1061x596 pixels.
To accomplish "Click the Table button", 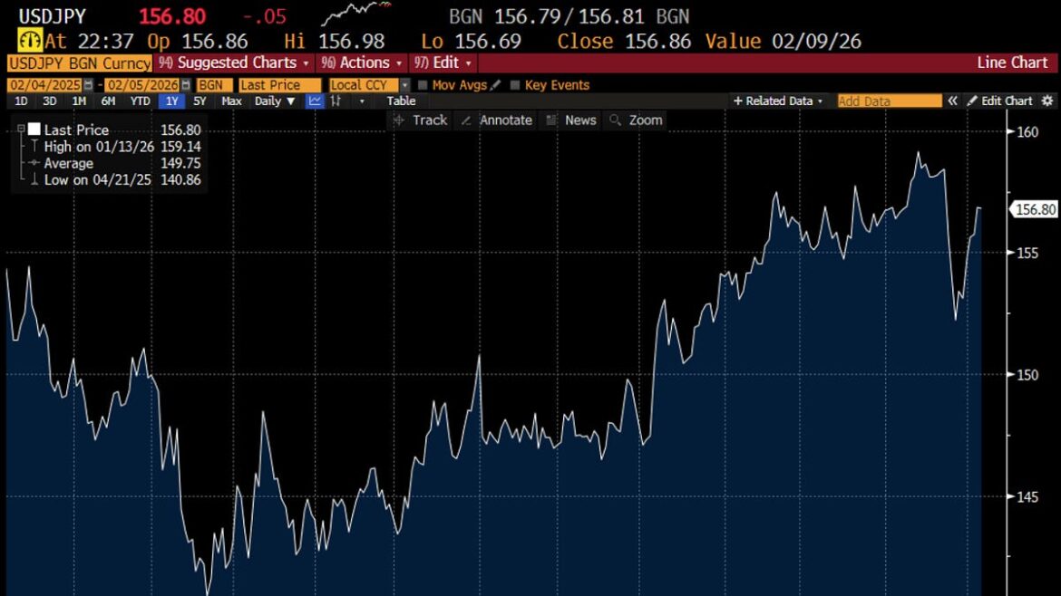I will pos(401,101).
